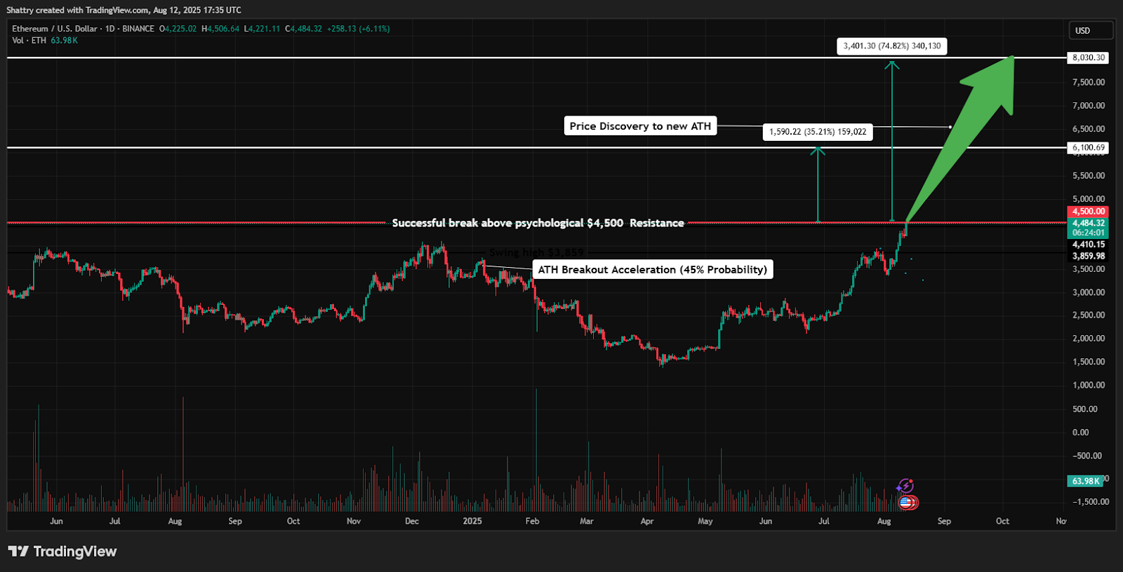Viewport: 1123px width, 572px height.
Task: Open the 1D interval in chart legend
Action: [109, 29]
